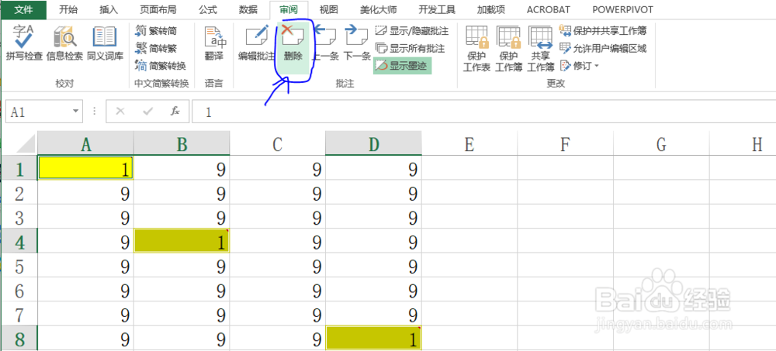Go to next comment (下一条)
Image resolution: width=776 pixels, height=351 pixels.
(357, 43)
